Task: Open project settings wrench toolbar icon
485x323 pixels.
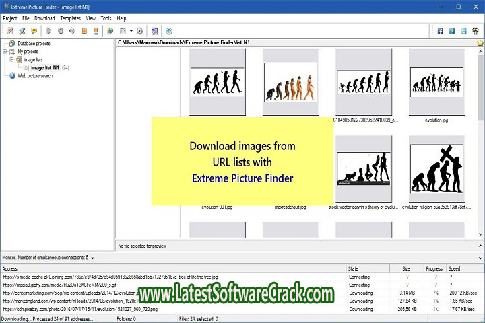Action: 22,31
